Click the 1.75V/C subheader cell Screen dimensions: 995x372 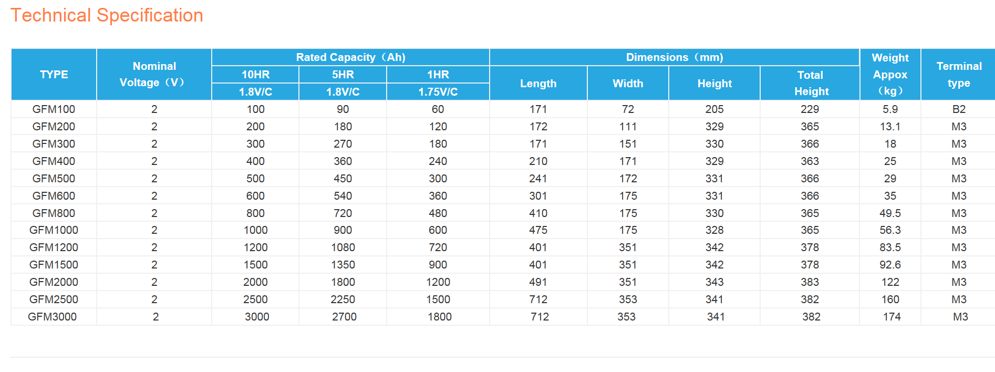(438, 92)
